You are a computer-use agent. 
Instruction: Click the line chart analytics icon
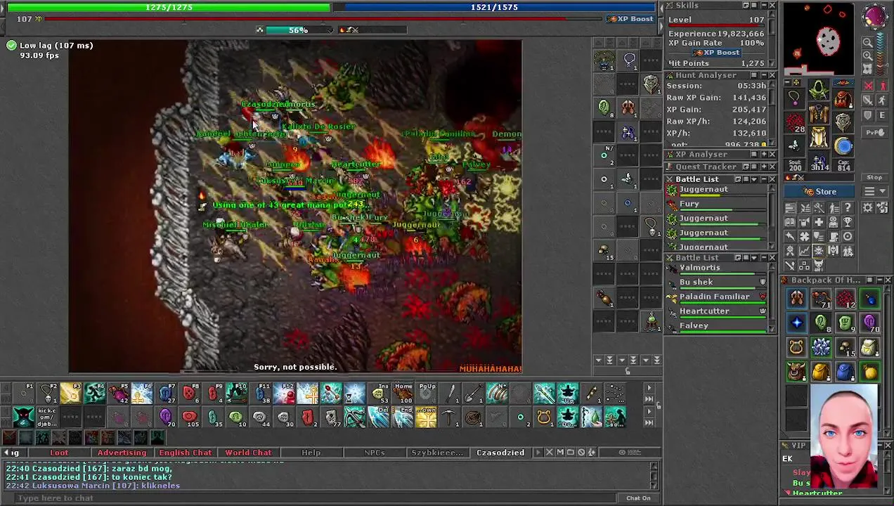coord(805,250)
